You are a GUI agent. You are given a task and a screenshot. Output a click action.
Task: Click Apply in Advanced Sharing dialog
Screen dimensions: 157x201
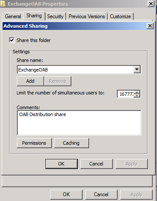pos(131,164)
